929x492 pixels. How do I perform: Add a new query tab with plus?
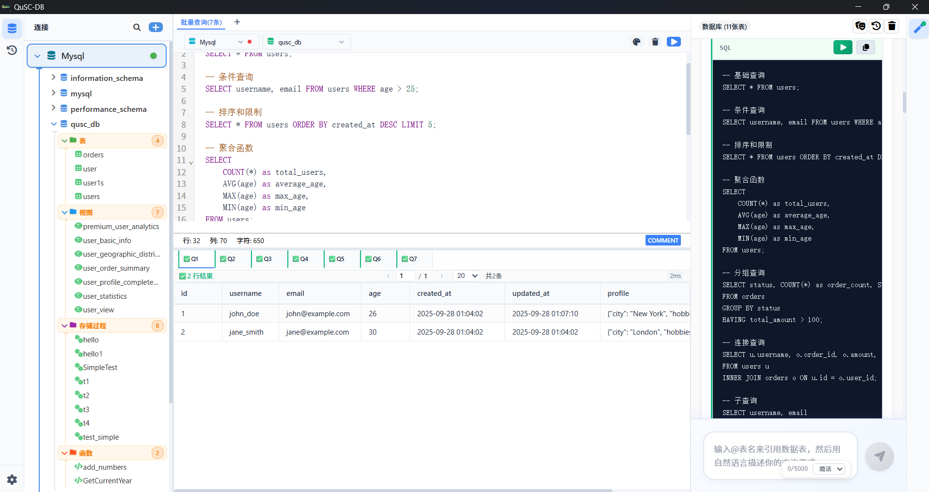(237, 22)
